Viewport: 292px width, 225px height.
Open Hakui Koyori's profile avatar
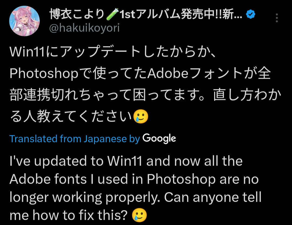point(24,21)
